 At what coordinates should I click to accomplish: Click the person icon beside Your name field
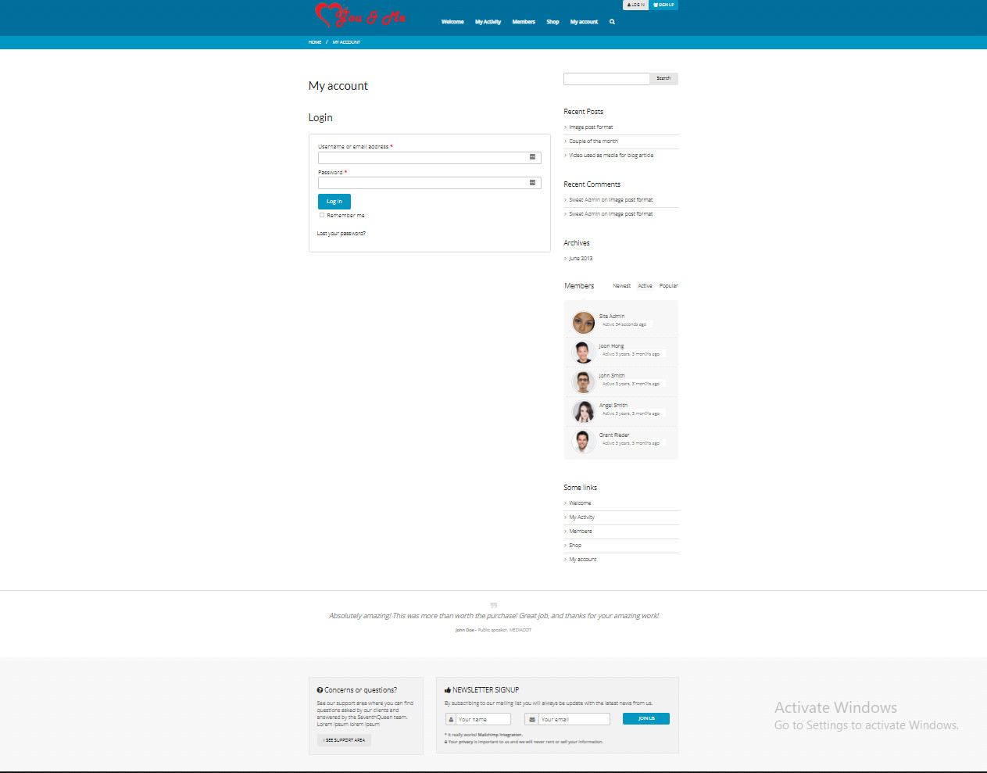[x=451, y=720]
